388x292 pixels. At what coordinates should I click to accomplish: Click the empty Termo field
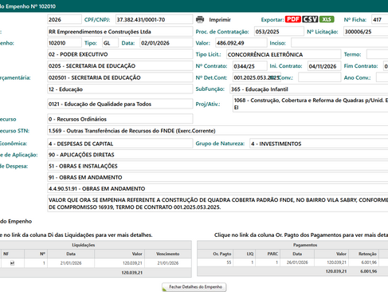pos(377,54)
